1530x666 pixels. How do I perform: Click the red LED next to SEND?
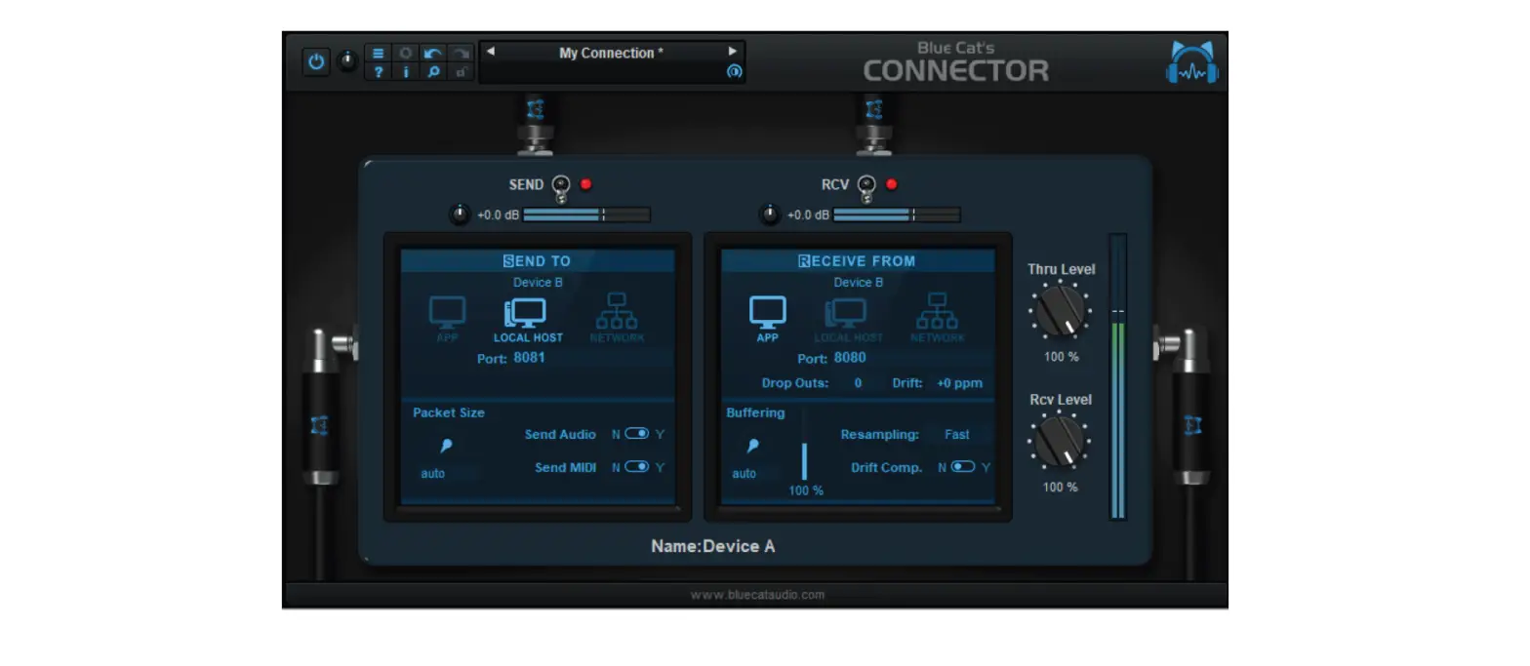[x=586, y=183]
